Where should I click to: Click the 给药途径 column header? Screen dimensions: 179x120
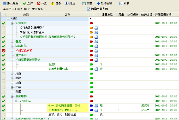point(146,15)
